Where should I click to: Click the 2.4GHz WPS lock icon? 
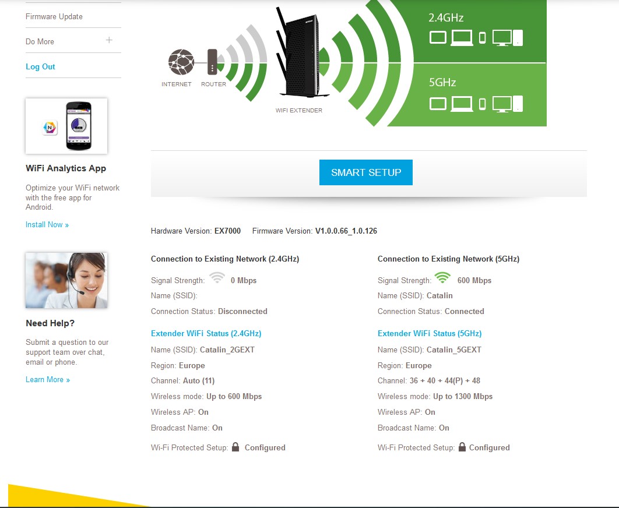pos(235,447)
